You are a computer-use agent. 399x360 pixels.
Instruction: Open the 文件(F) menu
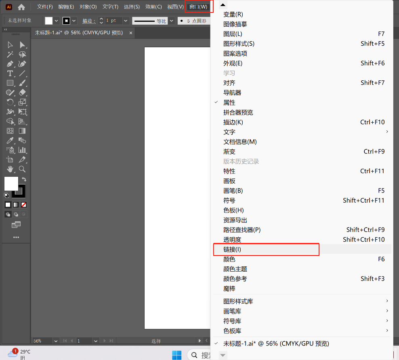tap(45, 7)
